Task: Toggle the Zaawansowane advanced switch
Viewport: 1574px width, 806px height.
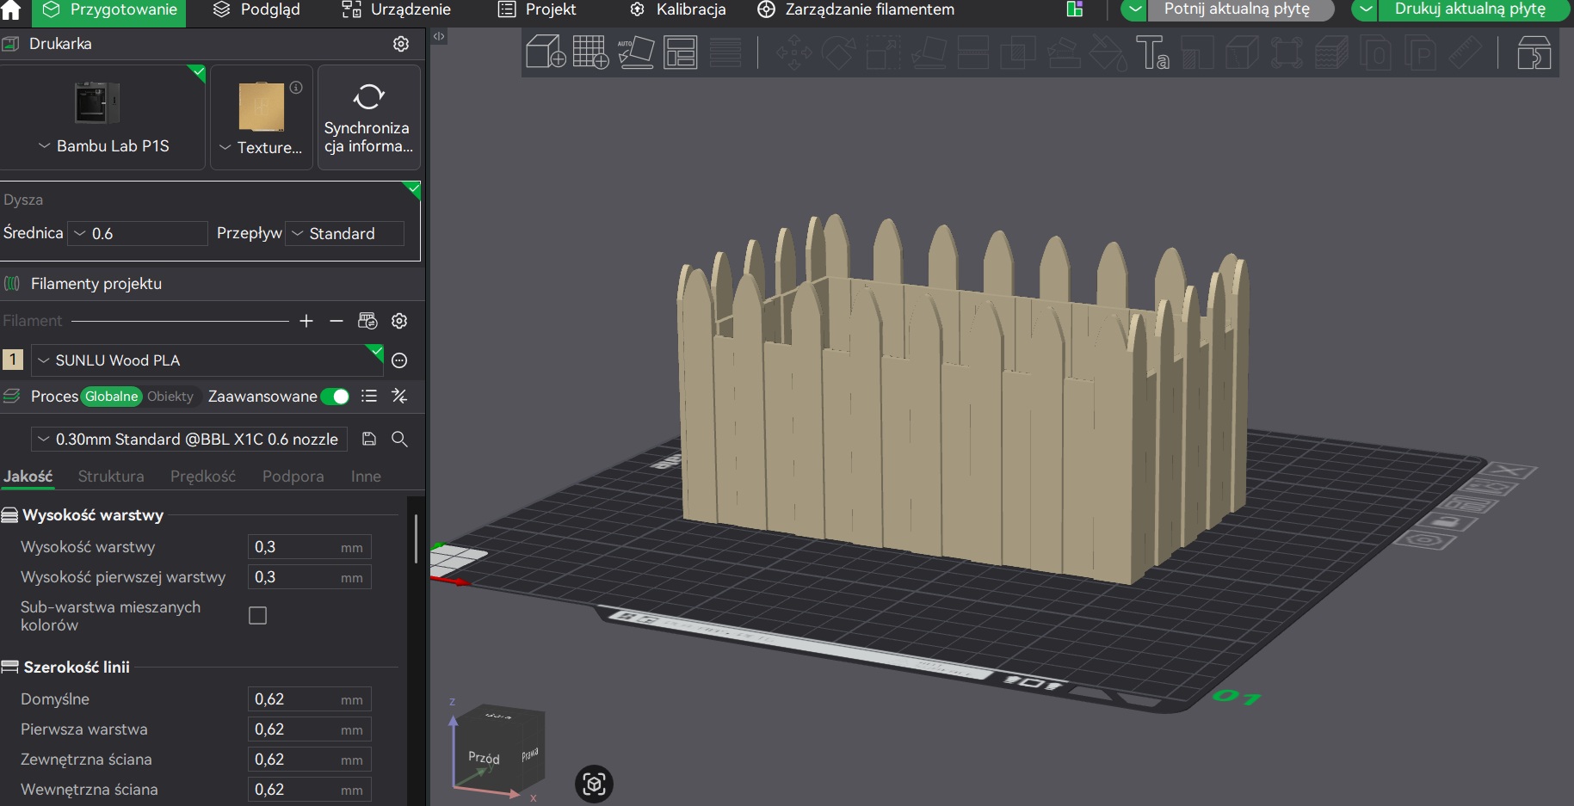Action: click(x=336, y=397)
